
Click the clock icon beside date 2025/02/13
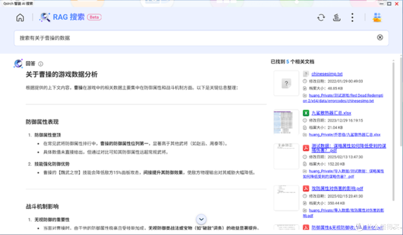pos(305,157)
